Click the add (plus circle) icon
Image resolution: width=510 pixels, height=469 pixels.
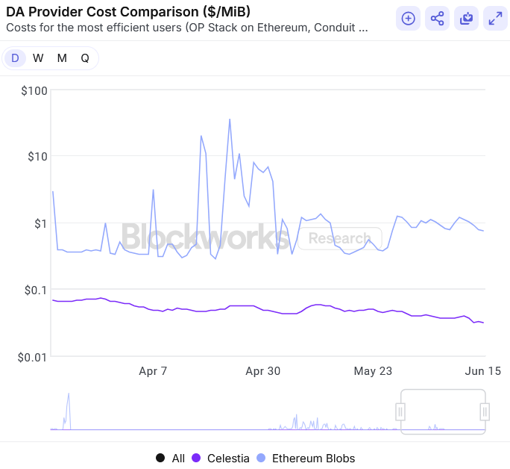point(408,19)
